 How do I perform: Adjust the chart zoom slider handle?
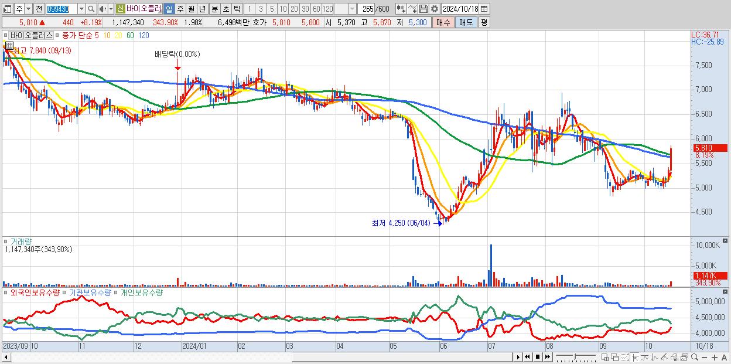coord(575,356)
